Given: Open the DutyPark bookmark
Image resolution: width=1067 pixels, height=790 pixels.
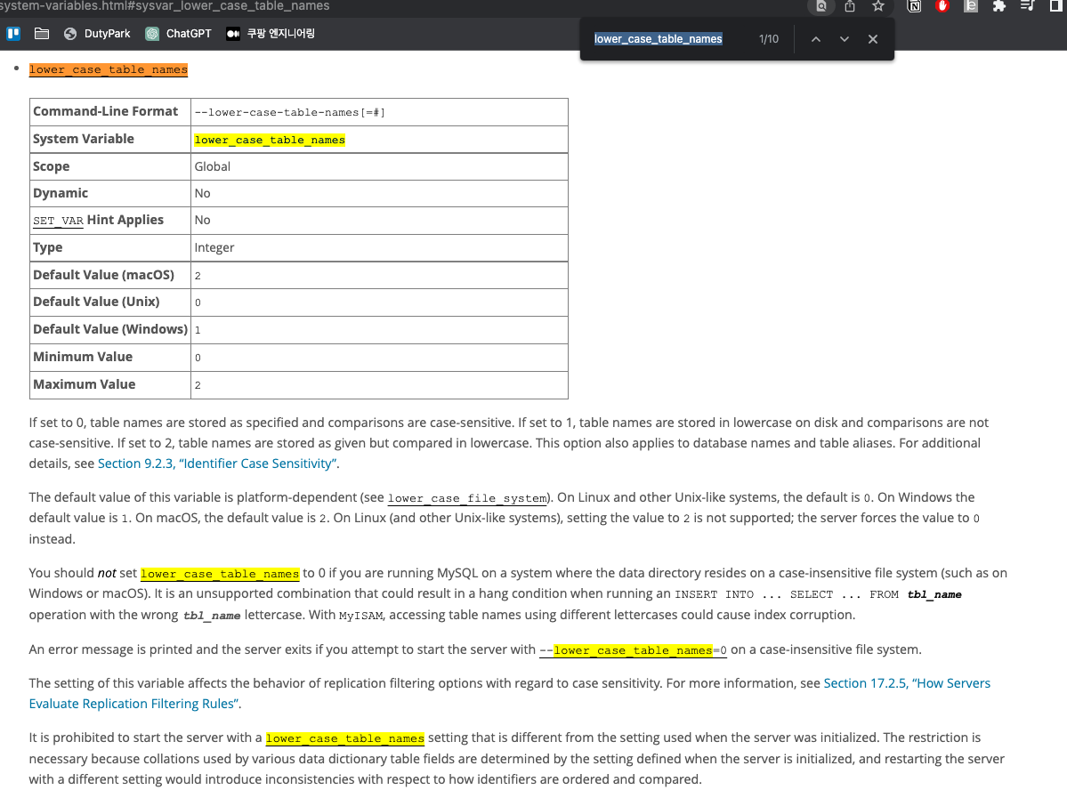Looking at the screenshot, I should 97,33.
